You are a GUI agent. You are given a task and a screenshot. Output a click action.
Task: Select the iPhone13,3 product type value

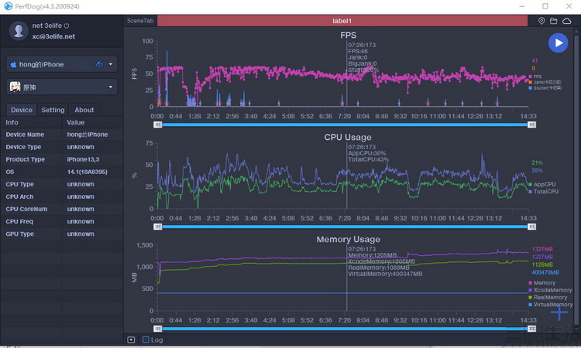[83, 159]
